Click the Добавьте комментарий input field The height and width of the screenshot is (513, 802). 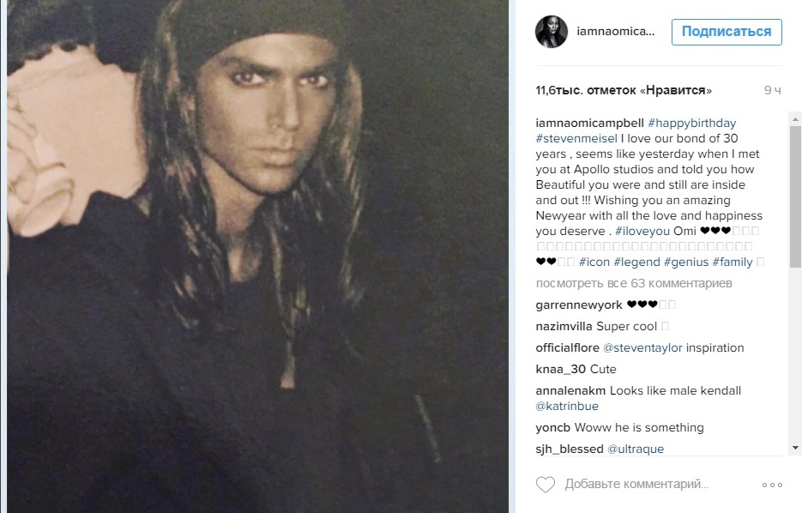pos(636,485)
